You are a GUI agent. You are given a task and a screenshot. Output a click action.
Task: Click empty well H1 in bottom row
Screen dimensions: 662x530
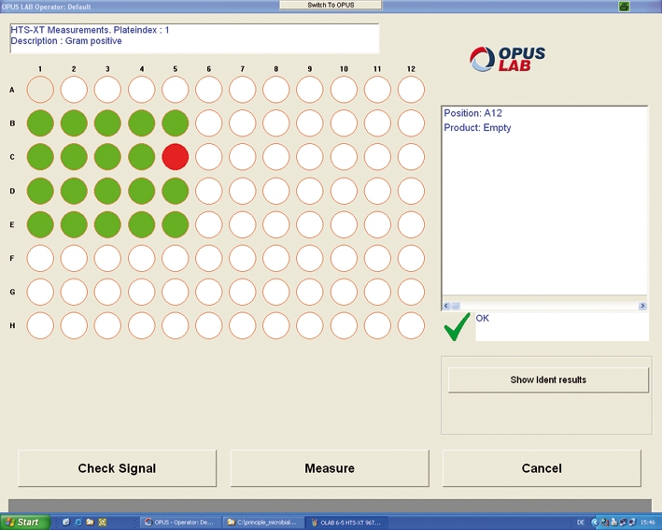coord(40,325)
